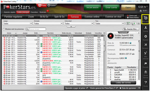The width and height of the screenshot is (150, 91).
Task: Click the filter funnel icon beside Tipo
Action: pos(128,24)
